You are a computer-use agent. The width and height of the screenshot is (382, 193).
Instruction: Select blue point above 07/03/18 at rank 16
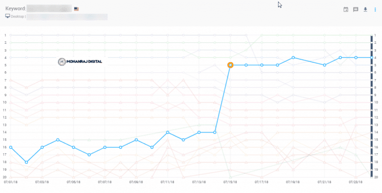42,147
